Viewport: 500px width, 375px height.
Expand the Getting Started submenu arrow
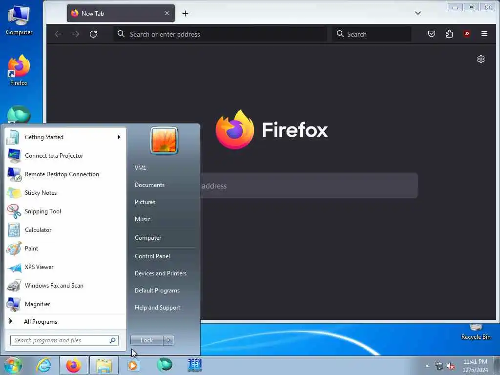(119, 137)
